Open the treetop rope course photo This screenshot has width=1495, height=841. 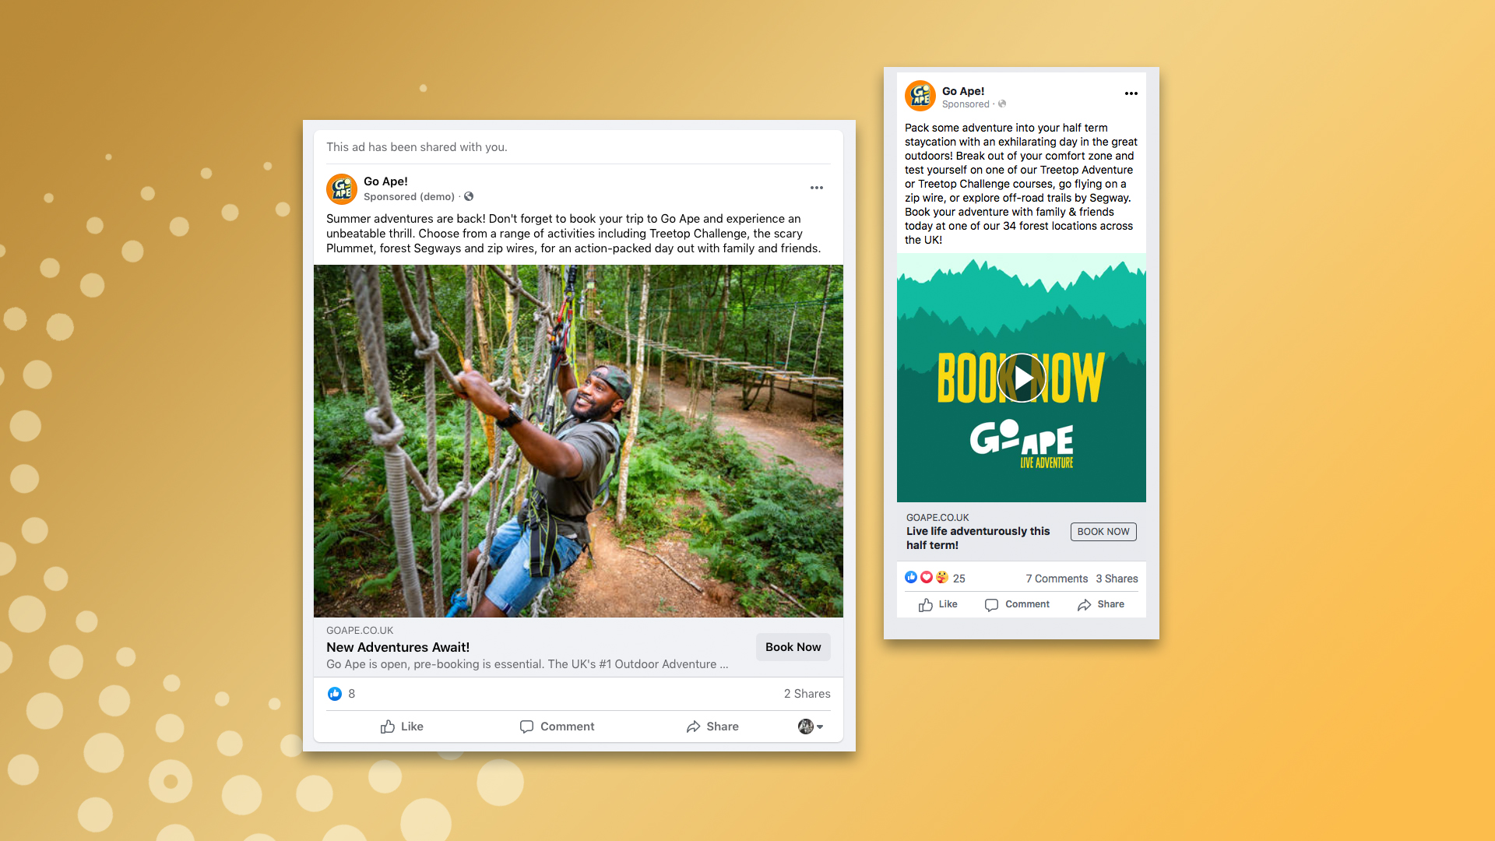pyautogui.click(x=579, y=442)
